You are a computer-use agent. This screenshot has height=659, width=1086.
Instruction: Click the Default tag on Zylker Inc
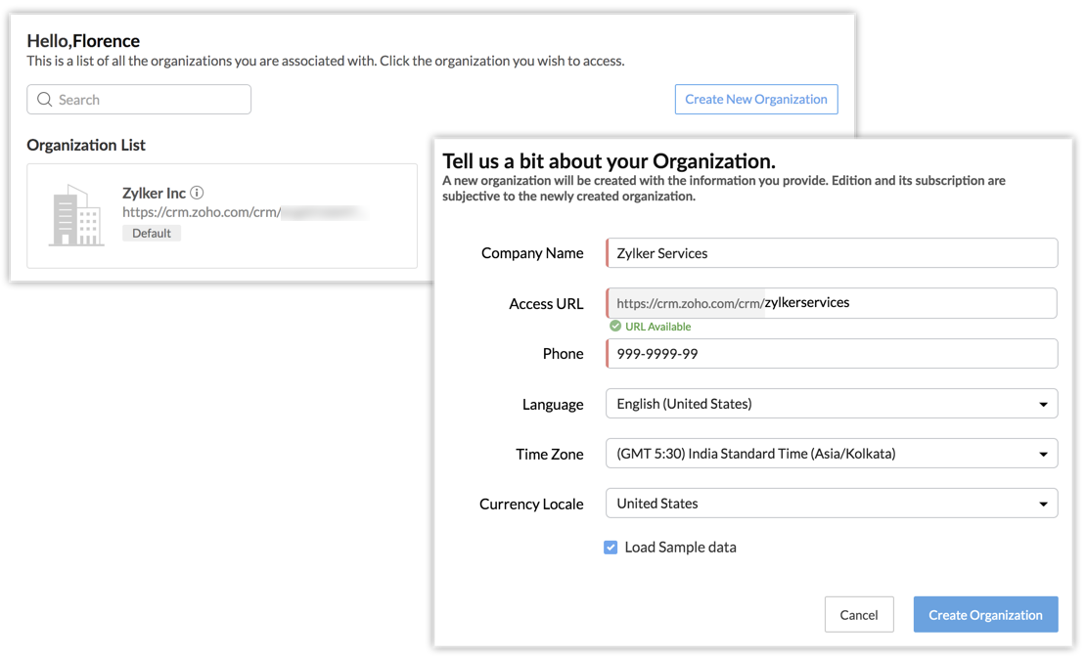coord(152,234)
